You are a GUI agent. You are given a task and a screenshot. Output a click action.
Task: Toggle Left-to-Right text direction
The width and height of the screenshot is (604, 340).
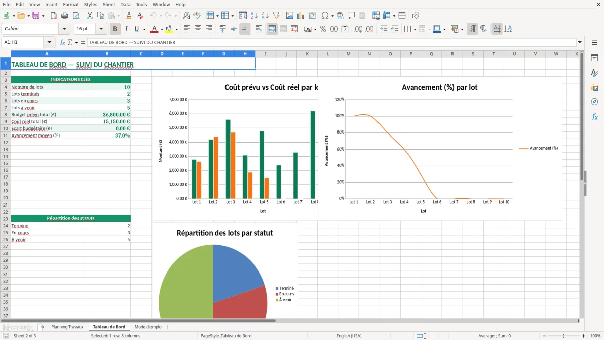point(472,29)
